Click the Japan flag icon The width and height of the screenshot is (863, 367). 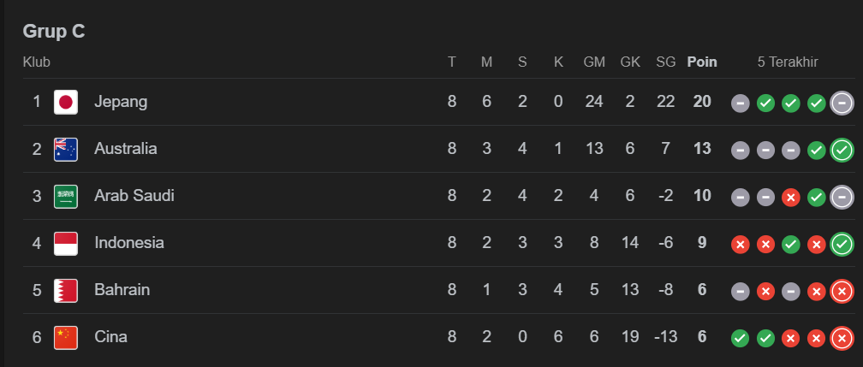tap(66, 102)
